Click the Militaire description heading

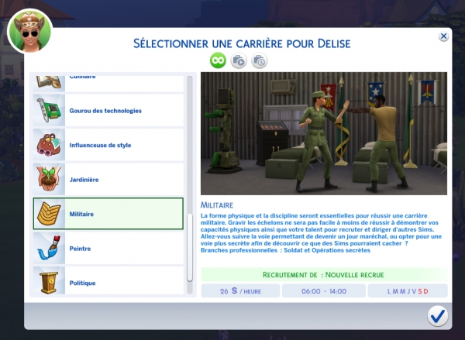click(x=217, y=205)
